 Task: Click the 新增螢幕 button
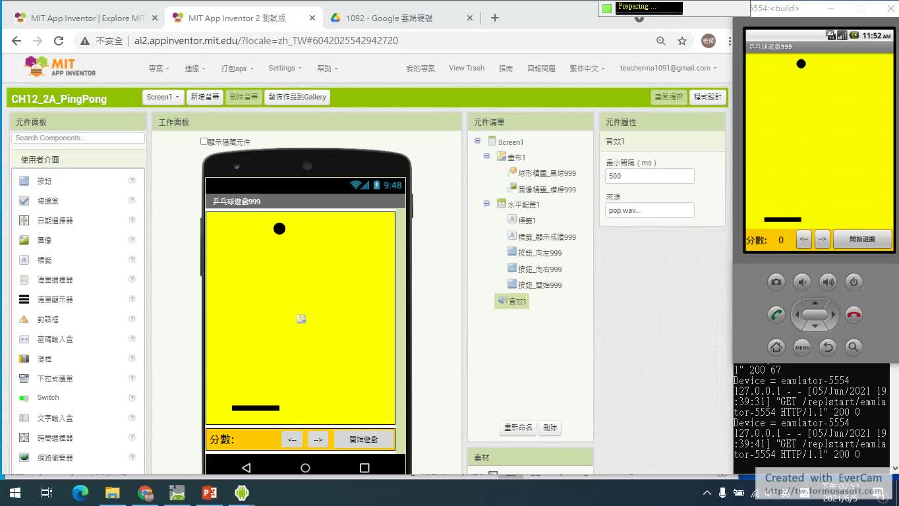pos(205,97)
